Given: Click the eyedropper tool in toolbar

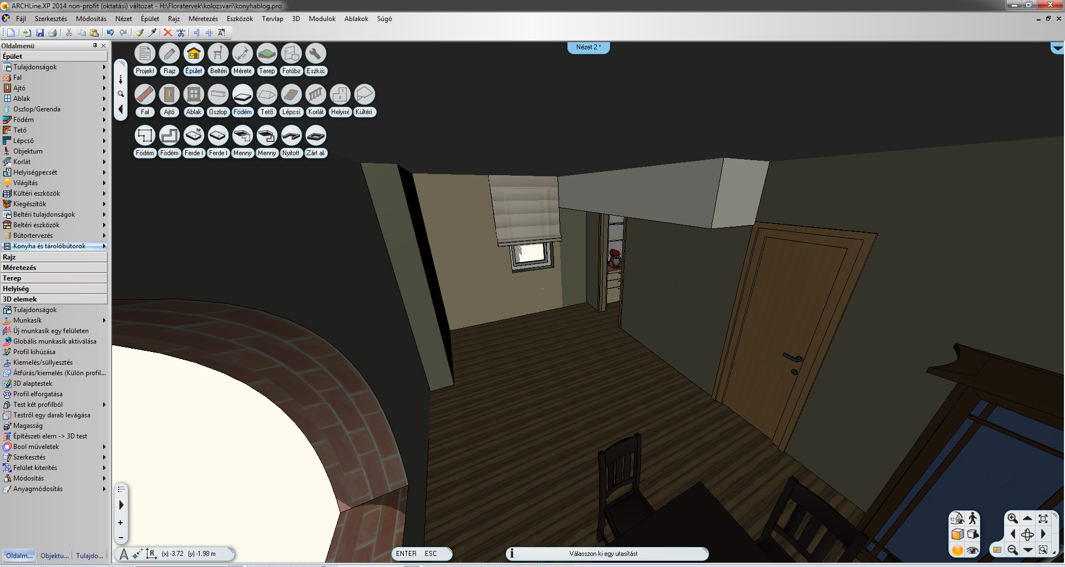Looking at the screenshot, I should coord(153,33).
